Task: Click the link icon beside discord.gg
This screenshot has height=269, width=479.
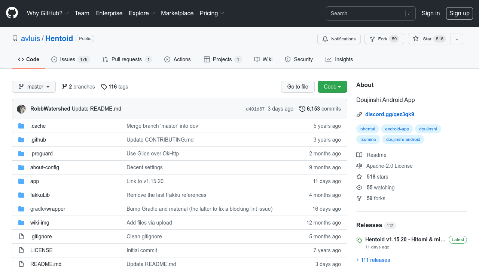Action: (x=359, y=115)
